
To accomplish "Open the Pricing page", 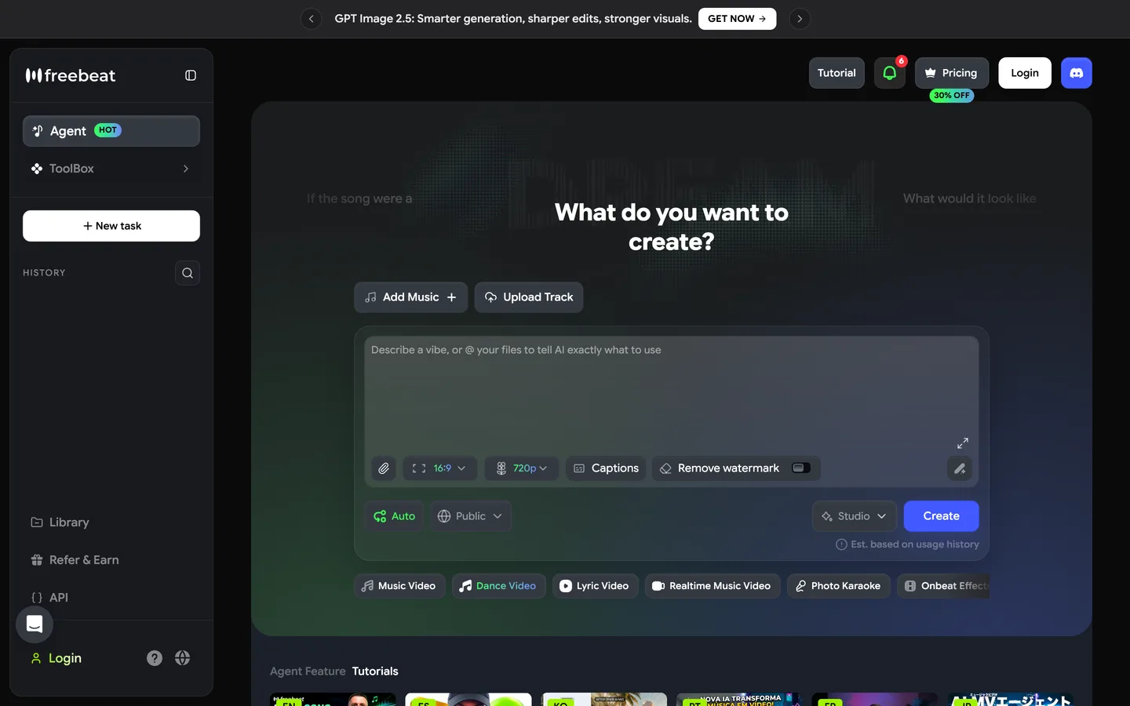I will (x=952, y=73).
